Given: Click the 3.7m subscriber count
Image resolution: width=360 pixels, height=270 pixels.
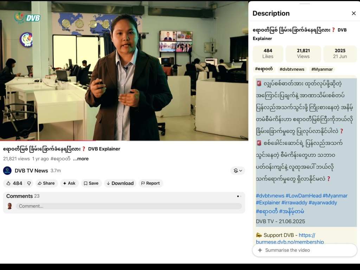Looking at the screenshot, I should coord(56,171).
